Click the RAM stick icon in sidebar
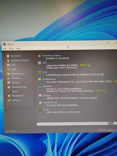117x156 pixels. [x=8, y=69]
